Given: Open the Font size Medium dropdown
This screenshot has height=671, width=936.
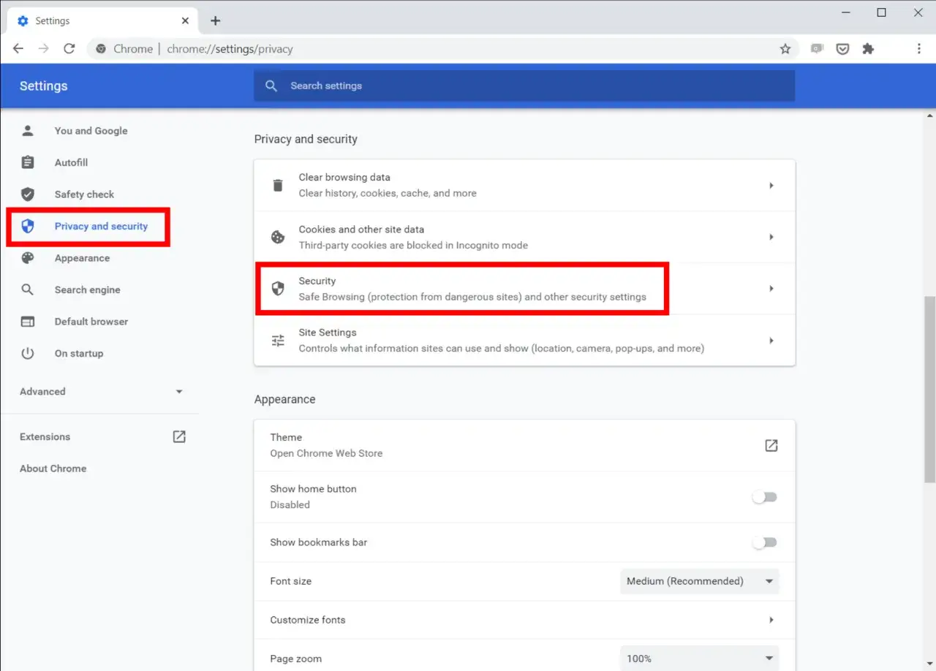Looking at the screenshot, I should tap(700, 581).
